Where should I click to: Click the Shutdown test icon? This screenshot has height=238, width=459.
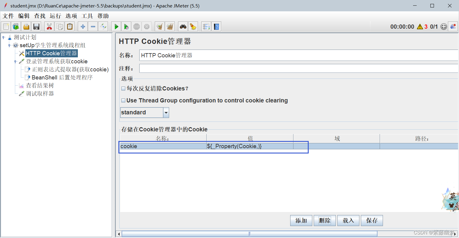pos(147,27)
